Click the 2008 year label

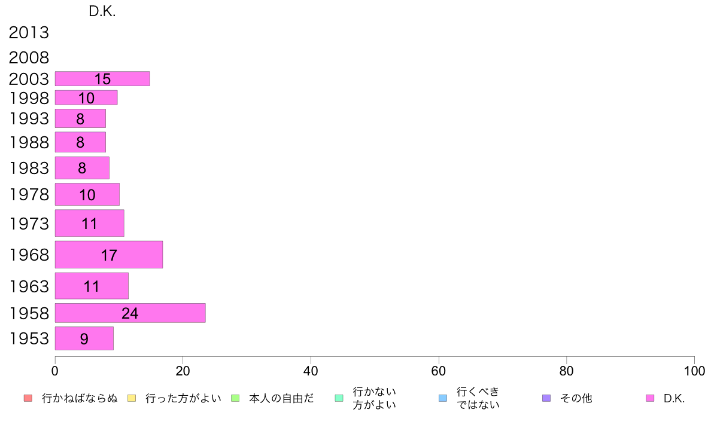click(29, 58)
